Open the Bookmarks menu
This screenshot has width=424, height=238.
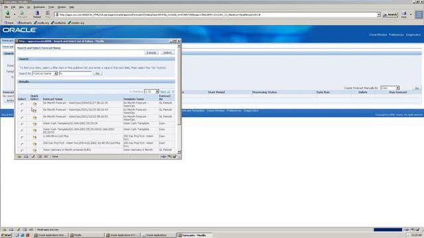tap(39, 7)
